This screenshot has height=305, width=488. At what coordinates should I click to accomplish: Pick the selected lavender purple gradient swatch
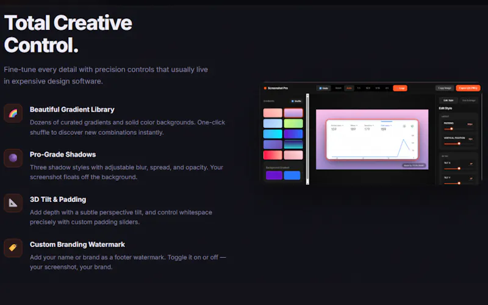293,113
